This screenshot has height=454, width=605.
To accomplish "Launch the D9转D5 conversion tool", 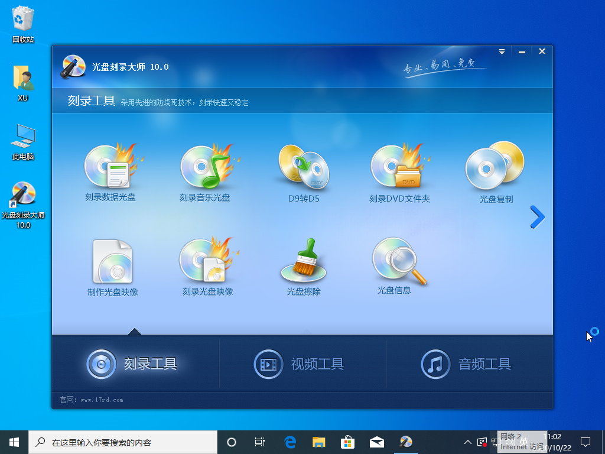I will point(304,171).
